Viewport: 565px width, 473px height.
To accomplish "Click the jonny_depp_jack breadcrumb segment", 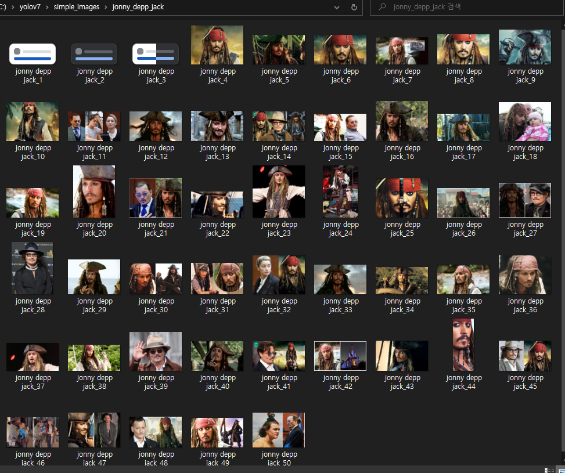I will pyautogui.click(x=138, y=7).
